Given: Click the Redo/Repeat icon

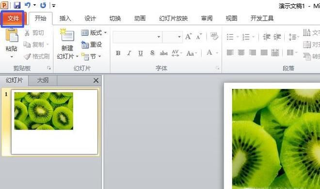Looking at the screenshot, I should (x=43, y=5).
